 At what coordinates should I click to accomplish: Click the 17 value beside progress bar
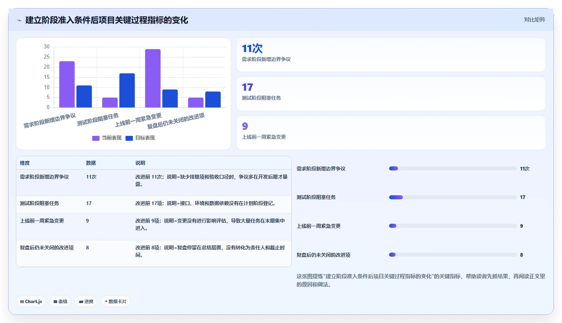click(523, 197)
